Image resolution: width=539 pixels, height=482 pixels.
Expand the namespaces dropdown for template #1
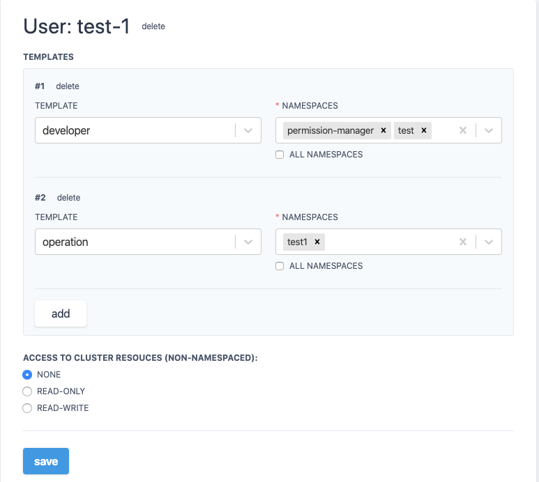coord(489,130)
